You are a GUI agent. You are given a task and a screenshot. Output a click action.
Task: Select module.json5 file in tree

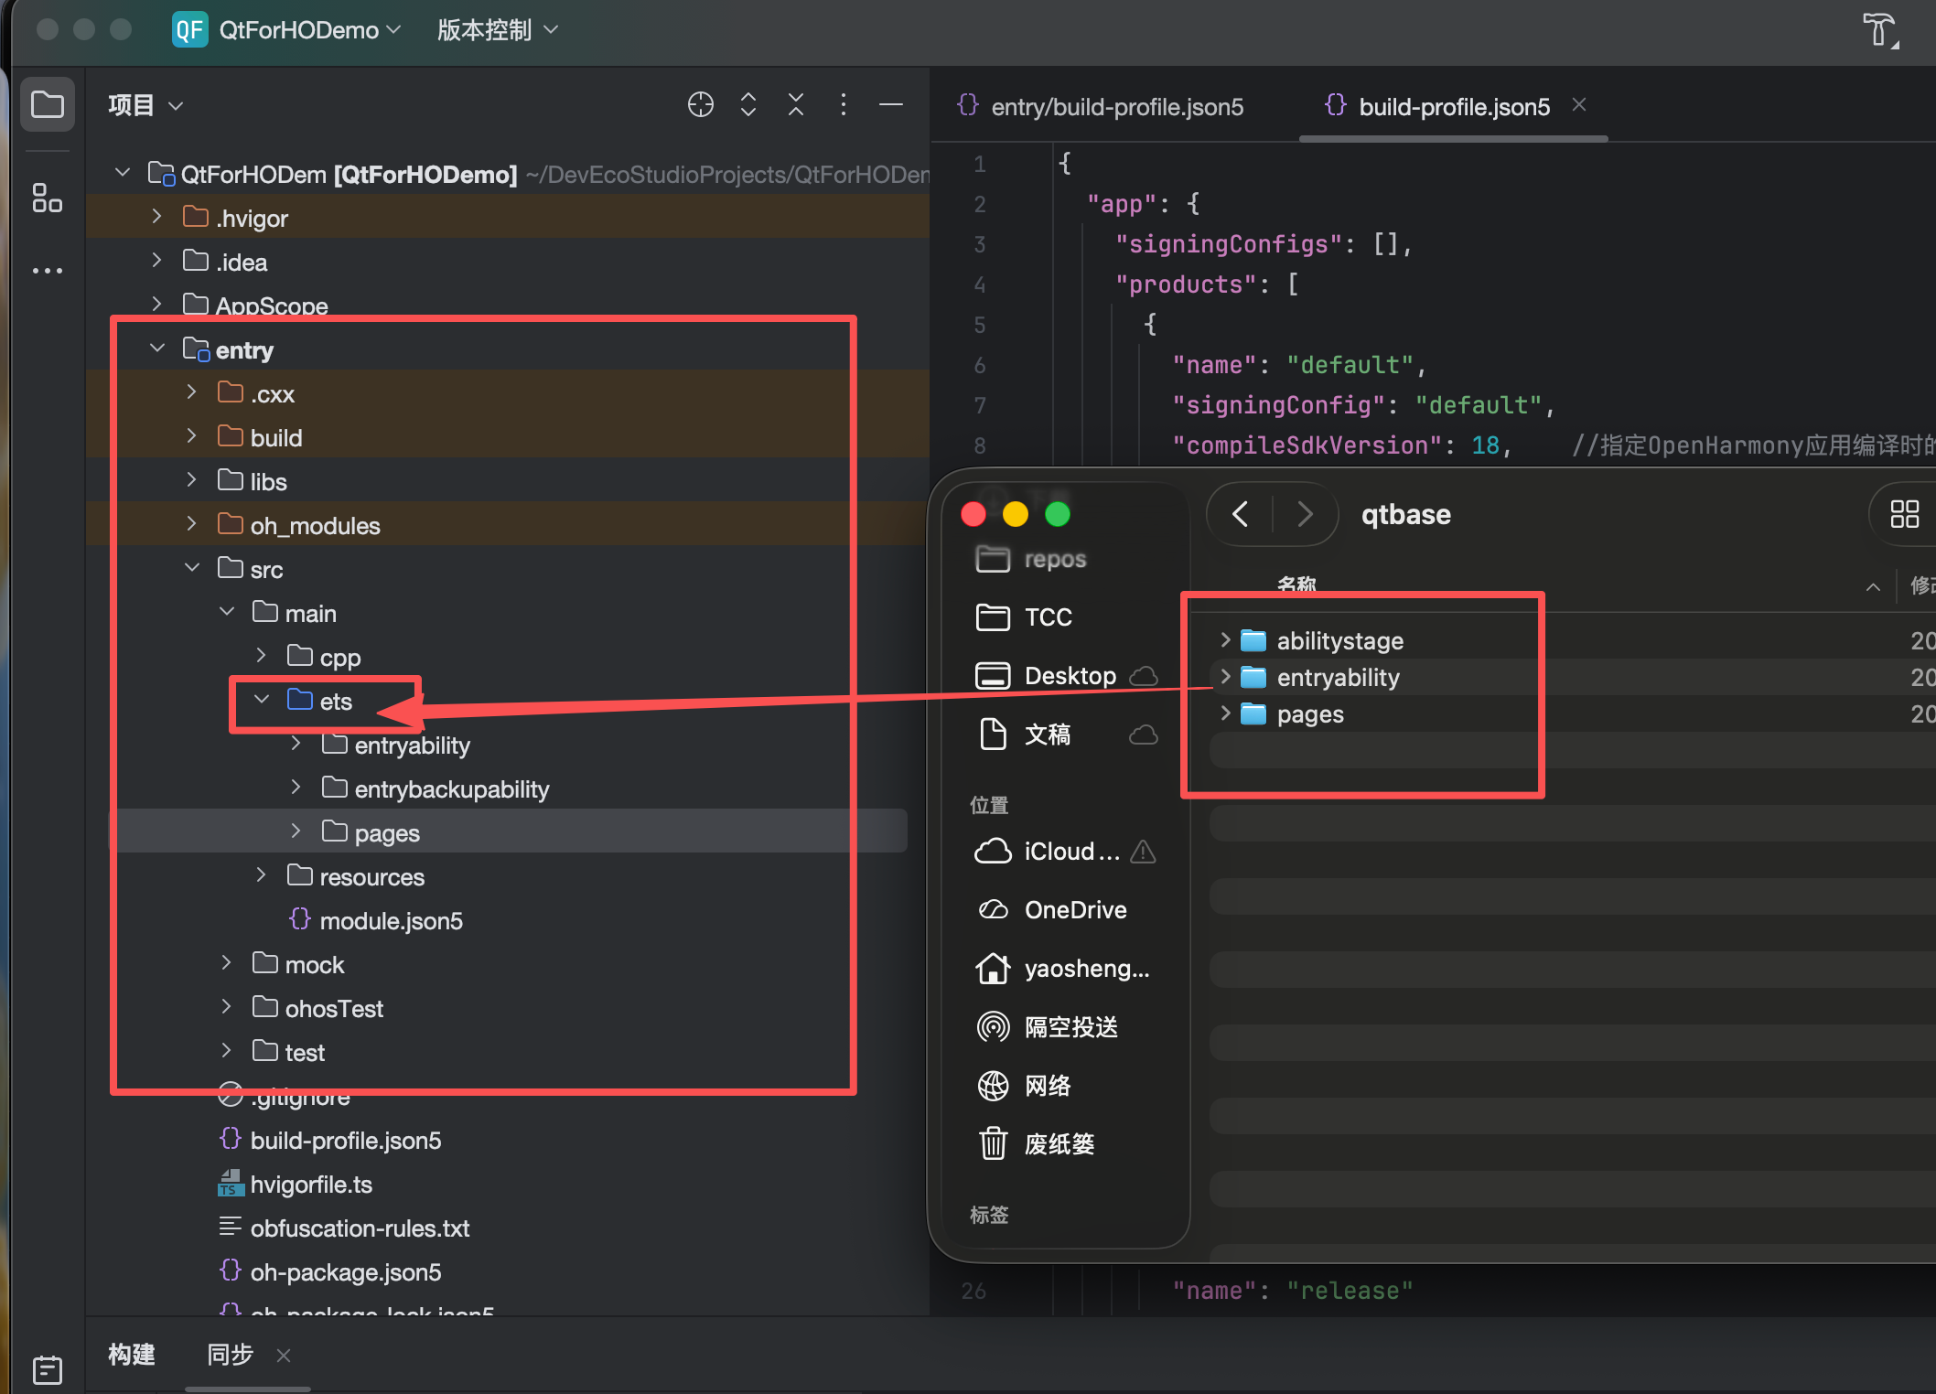pyautogui.click(x=391, y=920)
